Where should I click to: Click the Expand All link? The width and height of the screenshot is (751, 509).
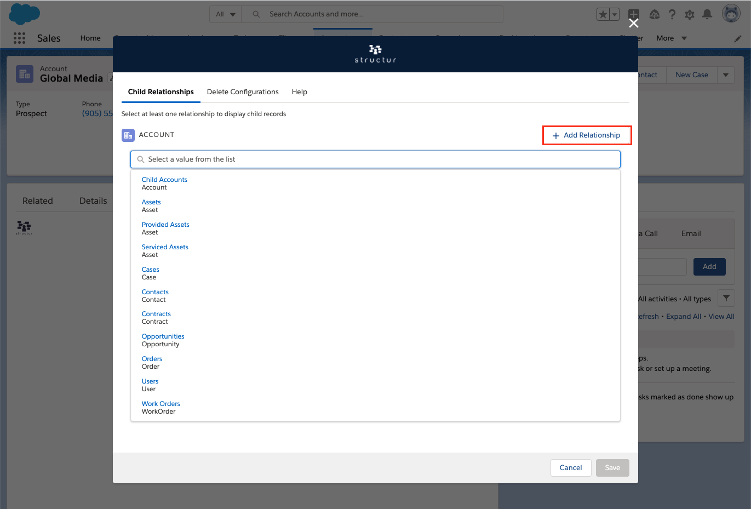click(x=684, y=317)
